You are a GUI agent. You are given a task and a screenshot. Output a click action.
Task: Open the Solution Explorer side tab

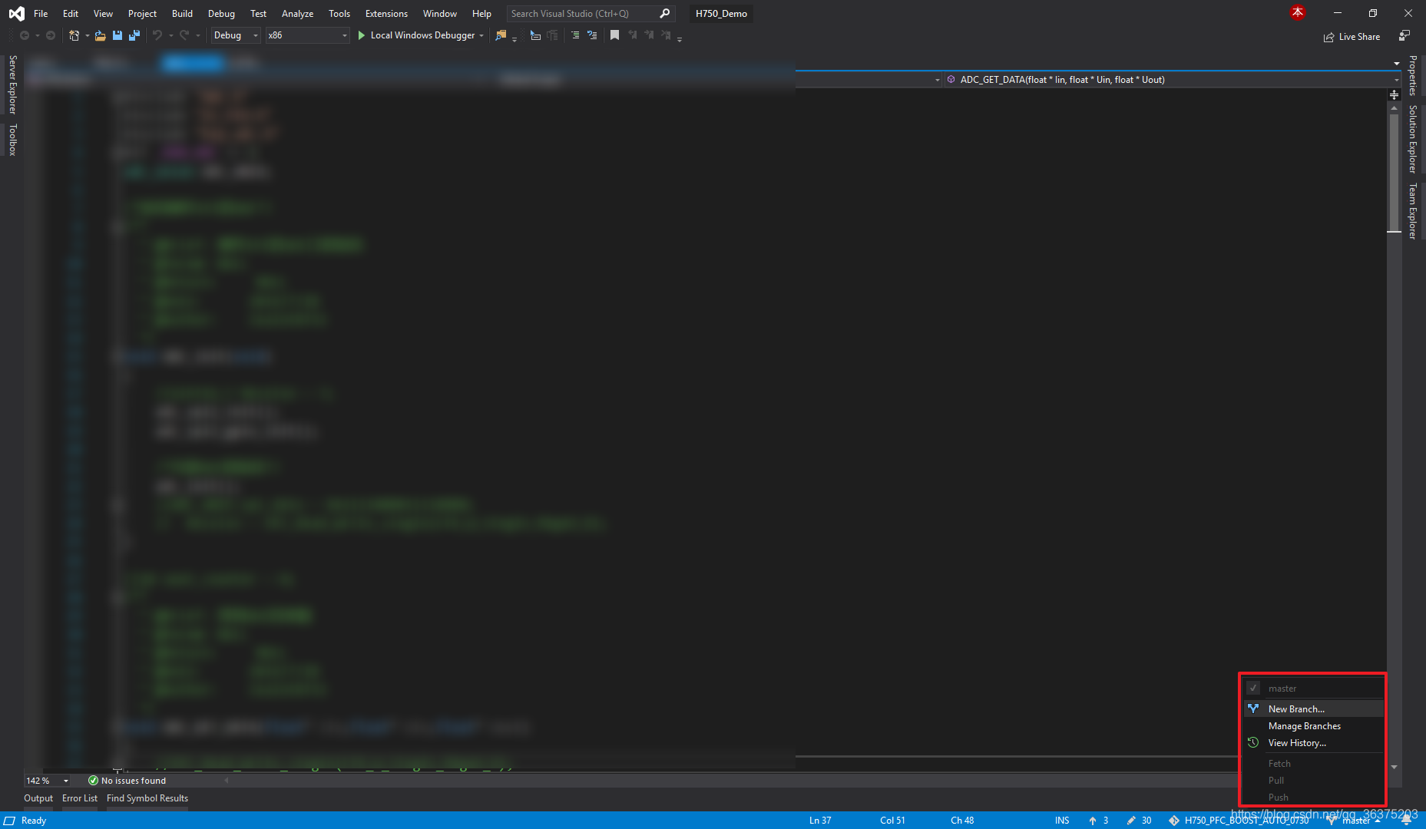(1413, 140)
